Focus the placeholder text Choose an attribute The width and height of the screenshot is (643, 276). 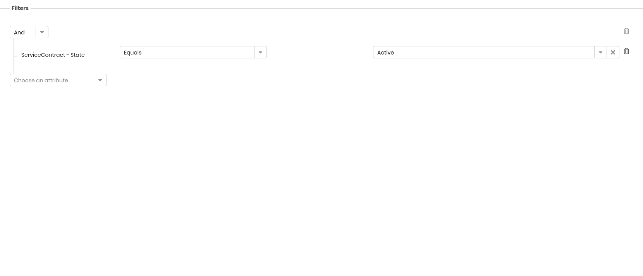pyautogui.click(x=41, y=80)
